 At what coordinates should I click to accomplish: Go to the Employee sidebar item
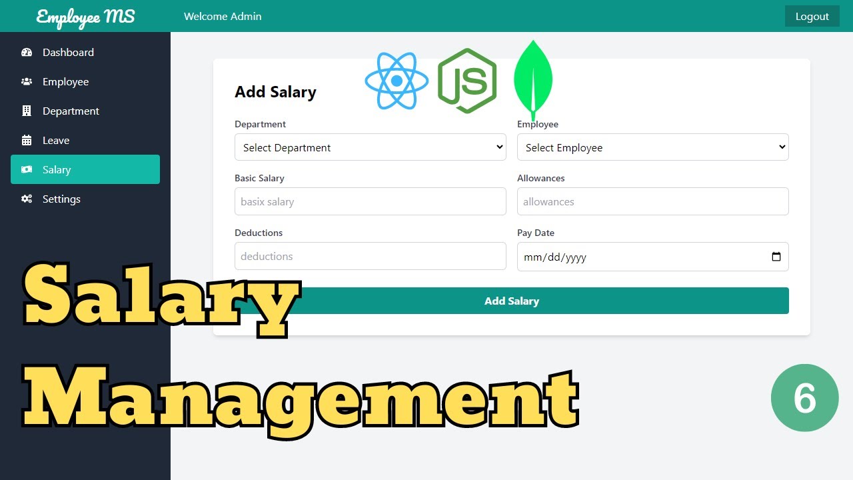pyautogui.click(x=85, y=81)
